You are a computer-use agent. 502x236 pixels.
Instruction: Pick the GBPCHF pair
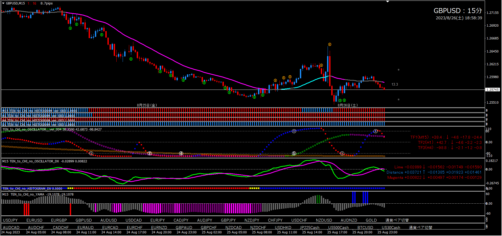coord(209,228)
